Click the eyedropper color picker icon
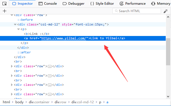 [x=165, y=11]
